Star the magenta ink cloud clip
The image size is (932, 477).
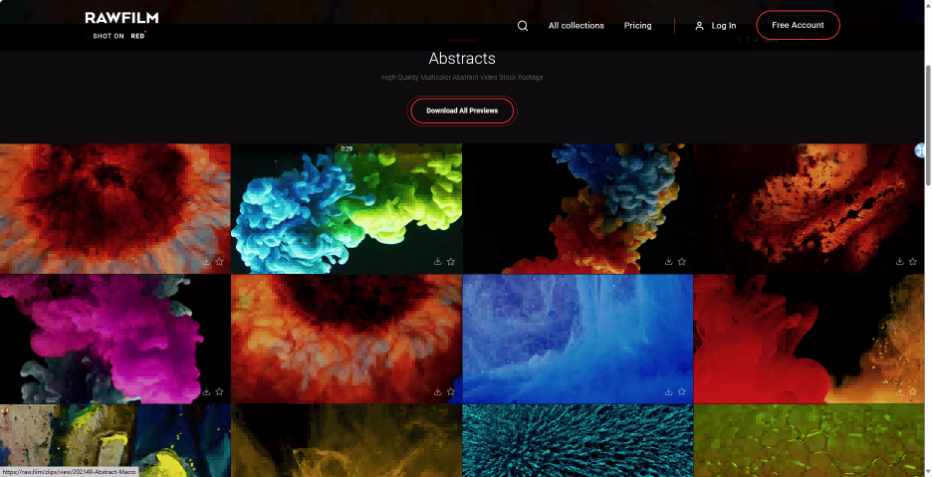(x=219, y=391)
